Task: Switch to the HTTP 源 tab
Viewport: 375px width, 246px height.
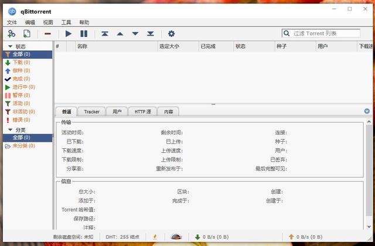Action: click(142, 111)
